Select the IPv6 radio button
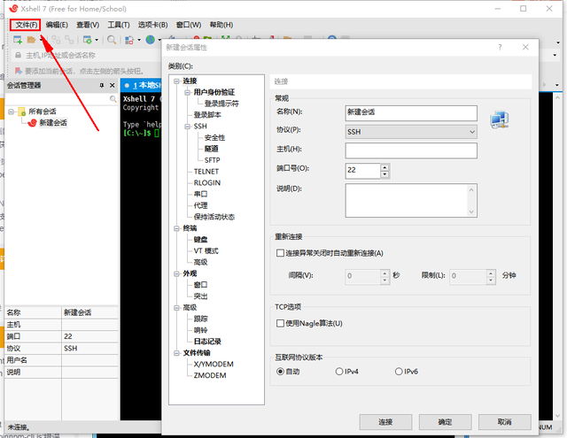This screenshot has height=438, width=567. [x=399, y=372]
